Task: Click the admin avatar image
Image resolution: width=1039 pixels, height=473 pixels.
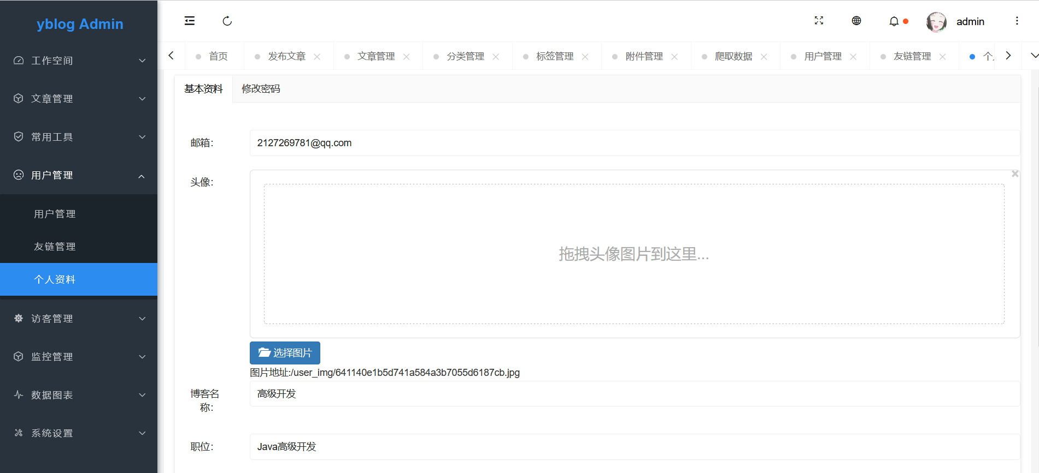Action: click(x=936, y=22)
